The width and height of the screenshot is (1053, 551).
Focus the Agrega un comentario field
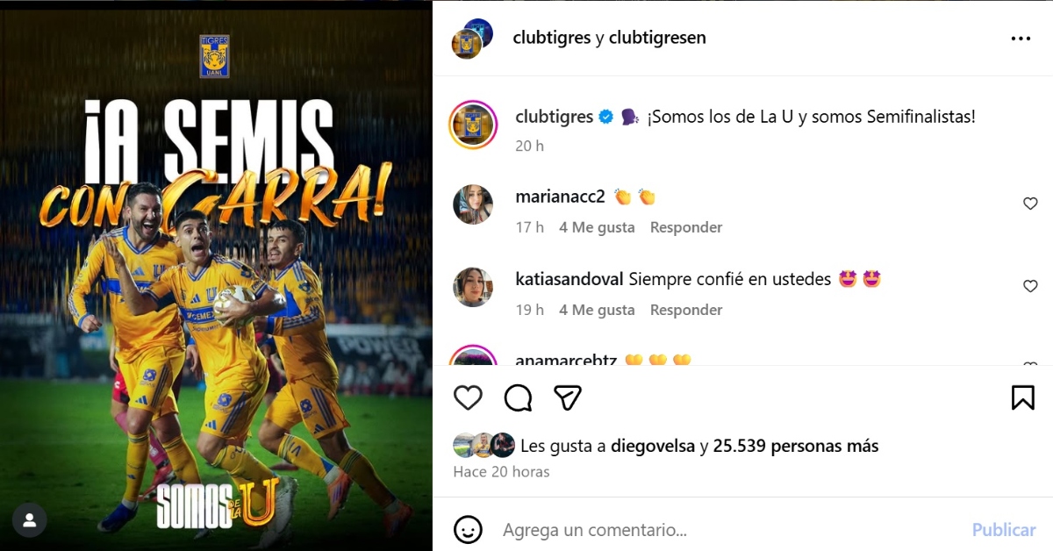coord(730,530)
